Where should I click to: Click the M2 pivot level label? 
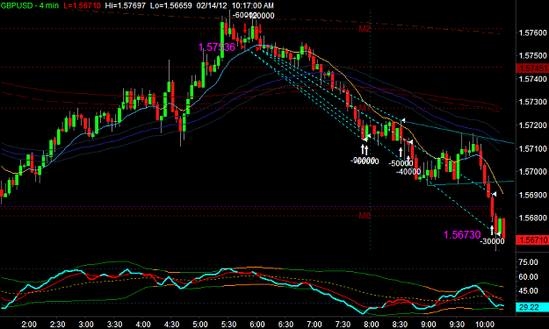365,29
